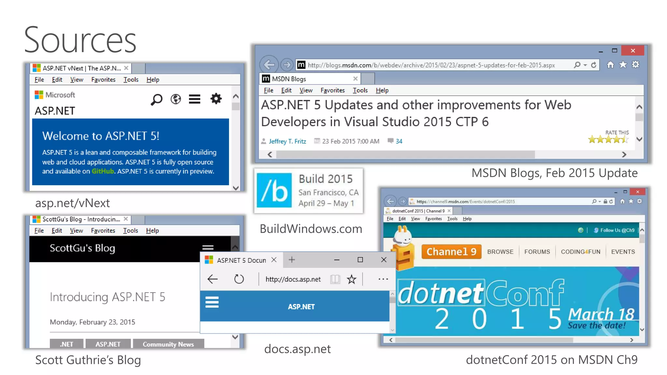Open hamburger menu on docs.asp.net page
This screenshot has height=375, width=667.
click(212, 302)
